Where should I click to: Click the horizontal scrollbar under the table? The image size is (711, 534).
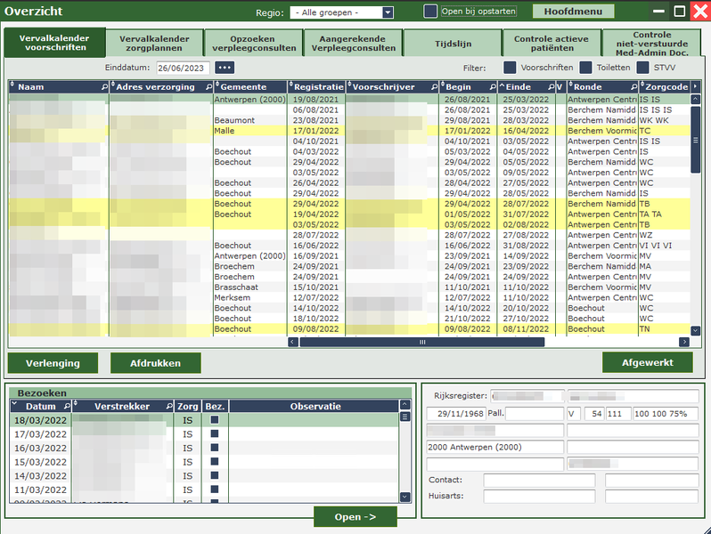coord(423,342)
